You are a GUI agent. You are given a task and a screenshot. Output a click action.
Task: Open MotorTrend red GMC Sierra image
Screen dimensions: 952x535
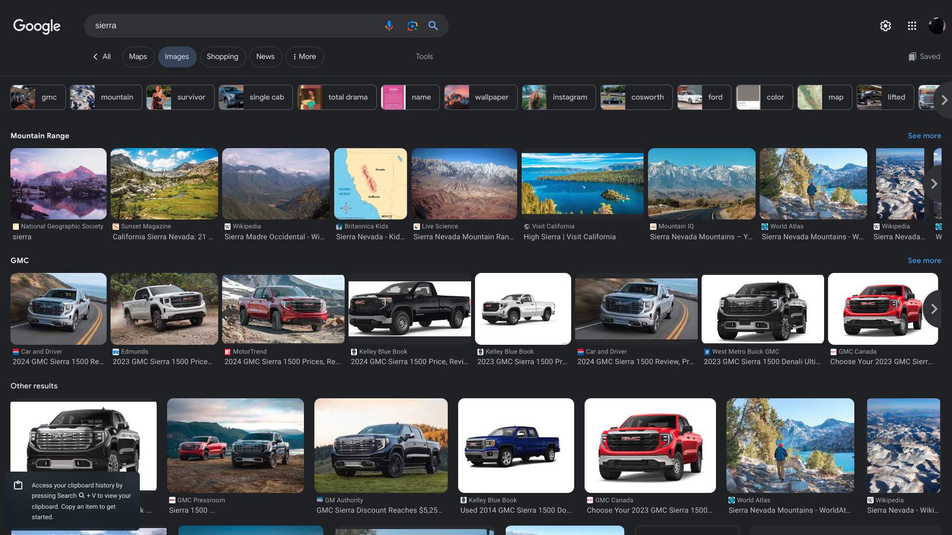(283, 309)
